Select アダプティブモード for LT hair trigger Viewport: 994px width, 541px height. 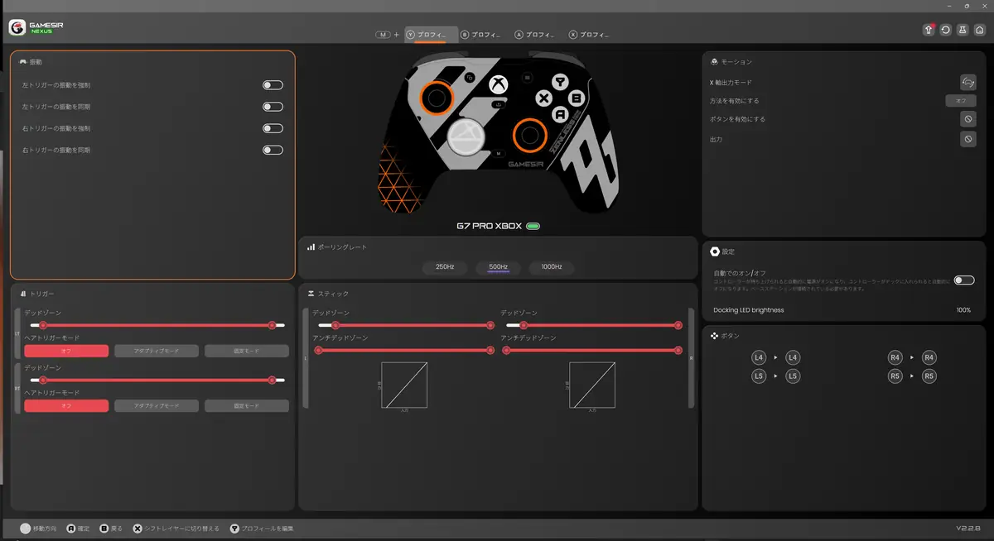(x=157, y=351)
